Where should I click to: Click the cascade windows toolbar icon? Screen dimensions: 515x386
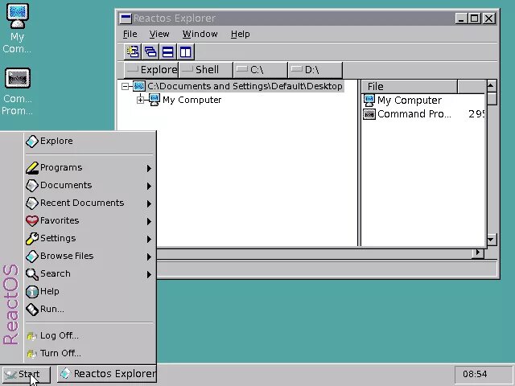pos(150,51)
